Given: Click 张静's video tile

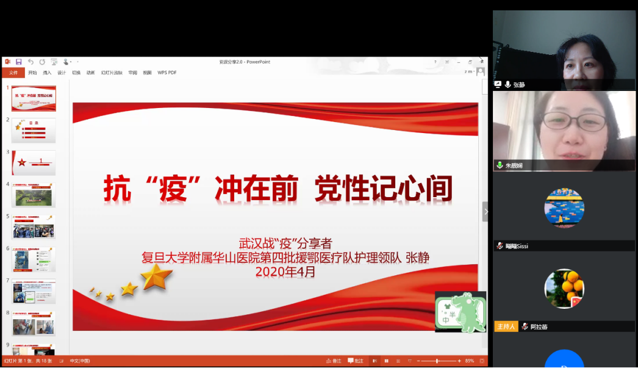Looking at the screenshot, I should [564, 50].
